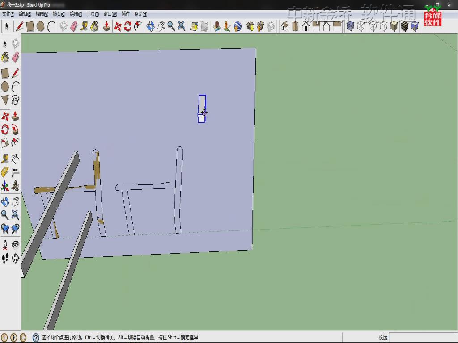Choose the ABC Text label tool
This screenshot has width=458, height=343.
pos(15,172)
